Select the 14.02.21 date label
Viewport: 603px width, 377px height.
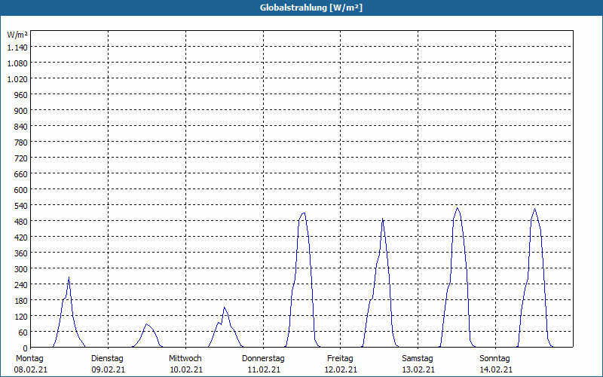[x=496, y=370]
